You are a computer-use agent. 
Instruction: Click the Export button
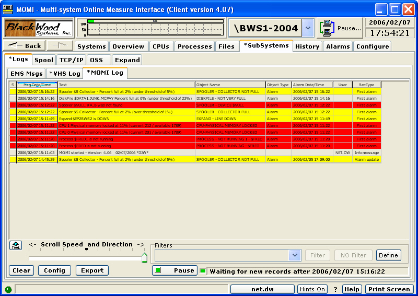click(92, 270)
